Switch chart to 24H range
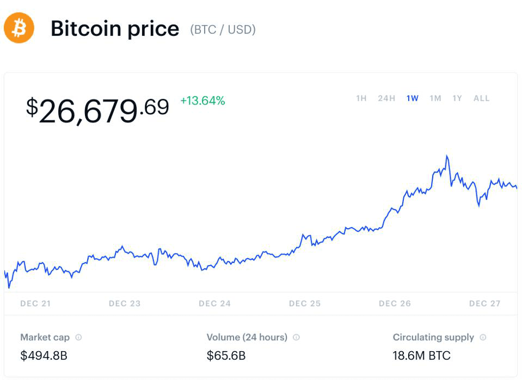 tap(386, 98)
